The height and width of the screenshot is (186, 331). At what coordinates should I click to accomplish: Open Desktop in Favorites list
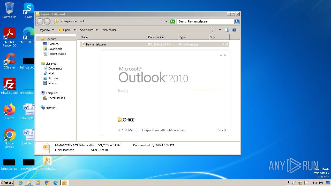pos(53,44)
